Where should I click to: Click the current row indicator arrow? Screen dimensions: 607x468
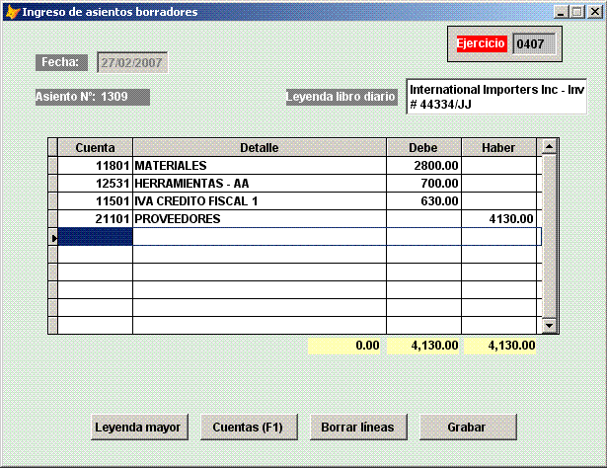53,237
